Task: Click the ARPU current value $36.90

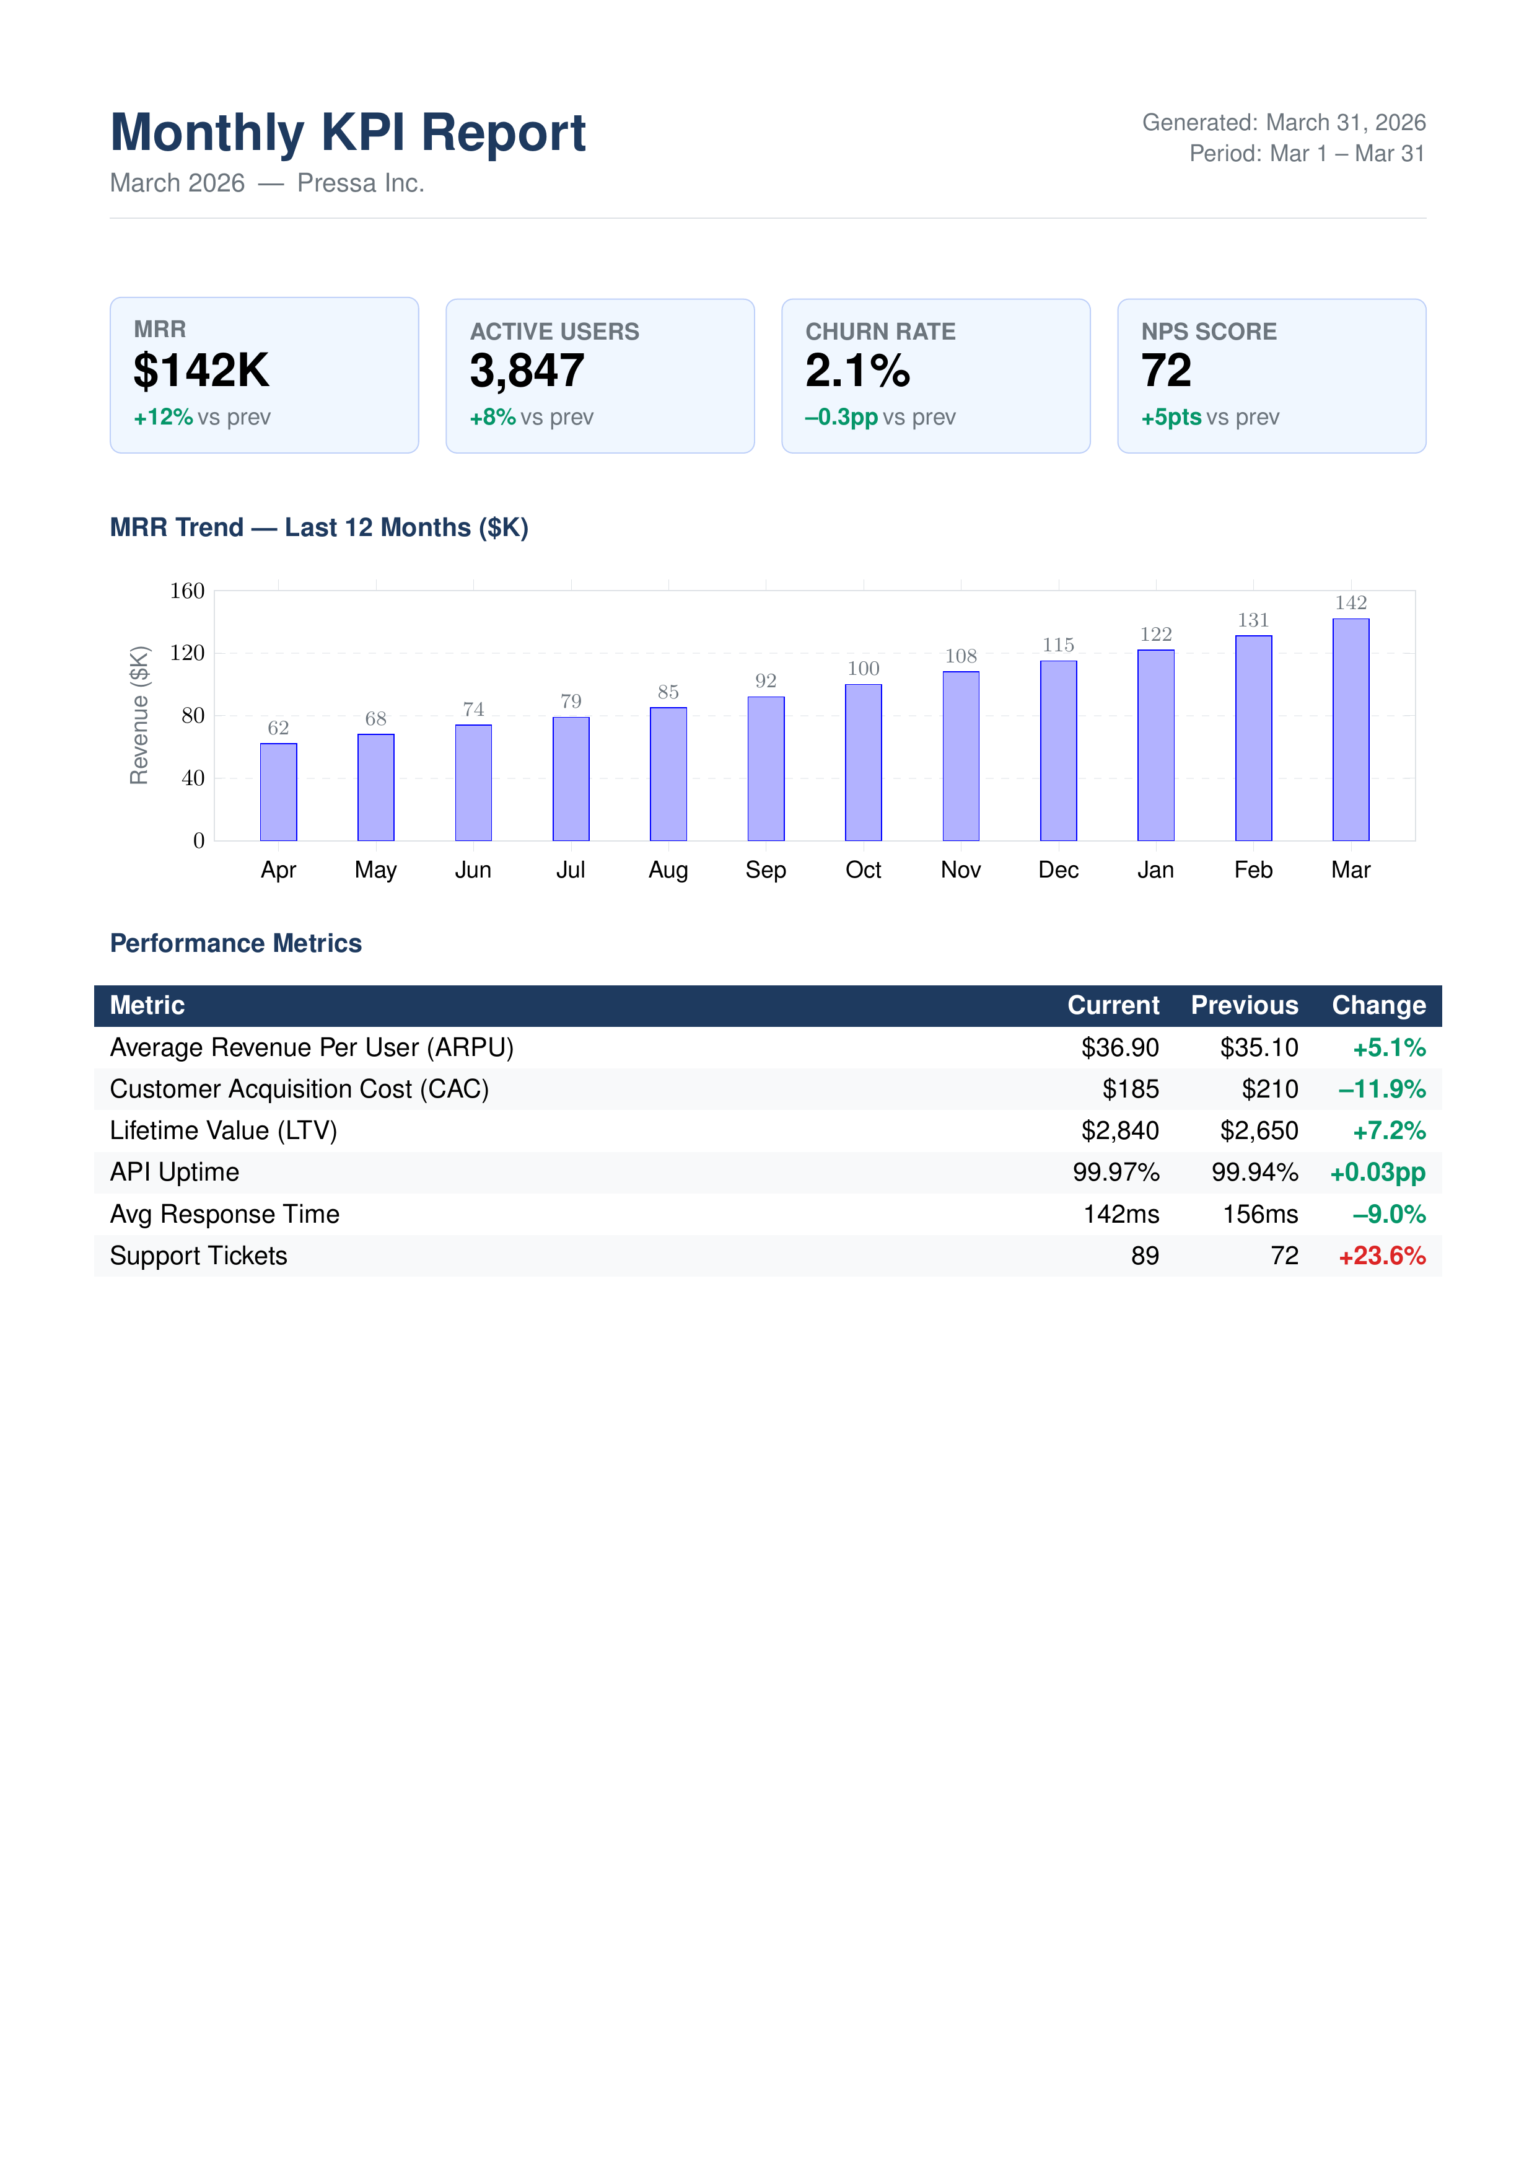Action: (x=1119, y=1048)
